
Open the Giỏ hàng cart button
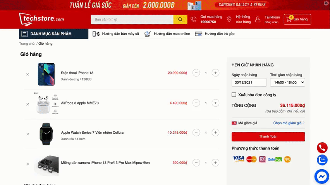tap(297, 19)
